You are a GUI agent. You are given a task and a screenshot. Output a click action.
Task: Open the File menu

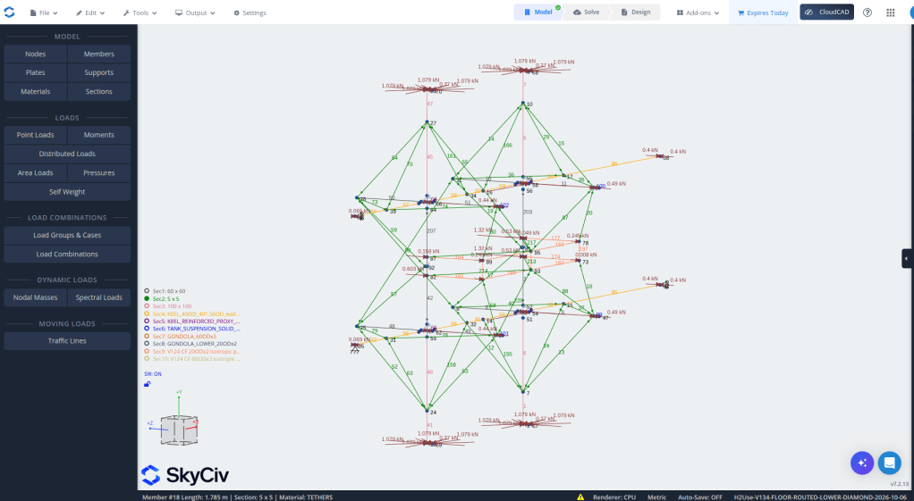44,13
